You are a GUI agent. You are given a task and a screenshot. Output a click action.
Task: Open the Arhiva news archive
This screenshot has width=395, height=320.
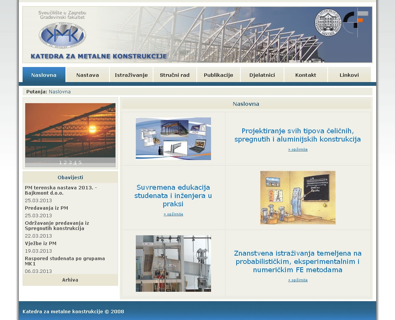[x=70, y=280]
